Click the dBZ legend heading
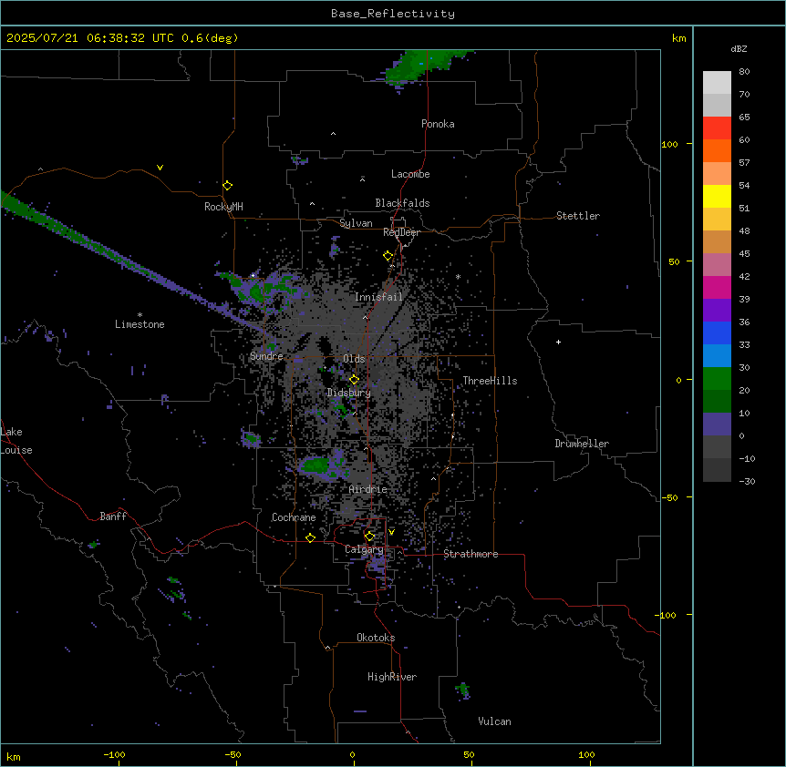The height and width of the screenshot is (767, 786). coord(739,49)
